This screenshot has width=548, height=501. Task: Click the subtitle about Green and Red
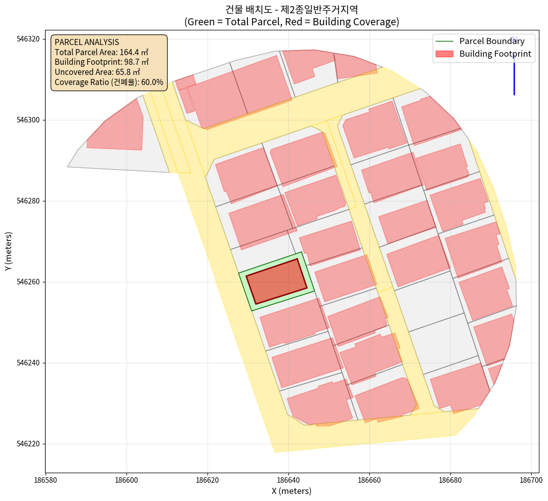pos(291,22)
